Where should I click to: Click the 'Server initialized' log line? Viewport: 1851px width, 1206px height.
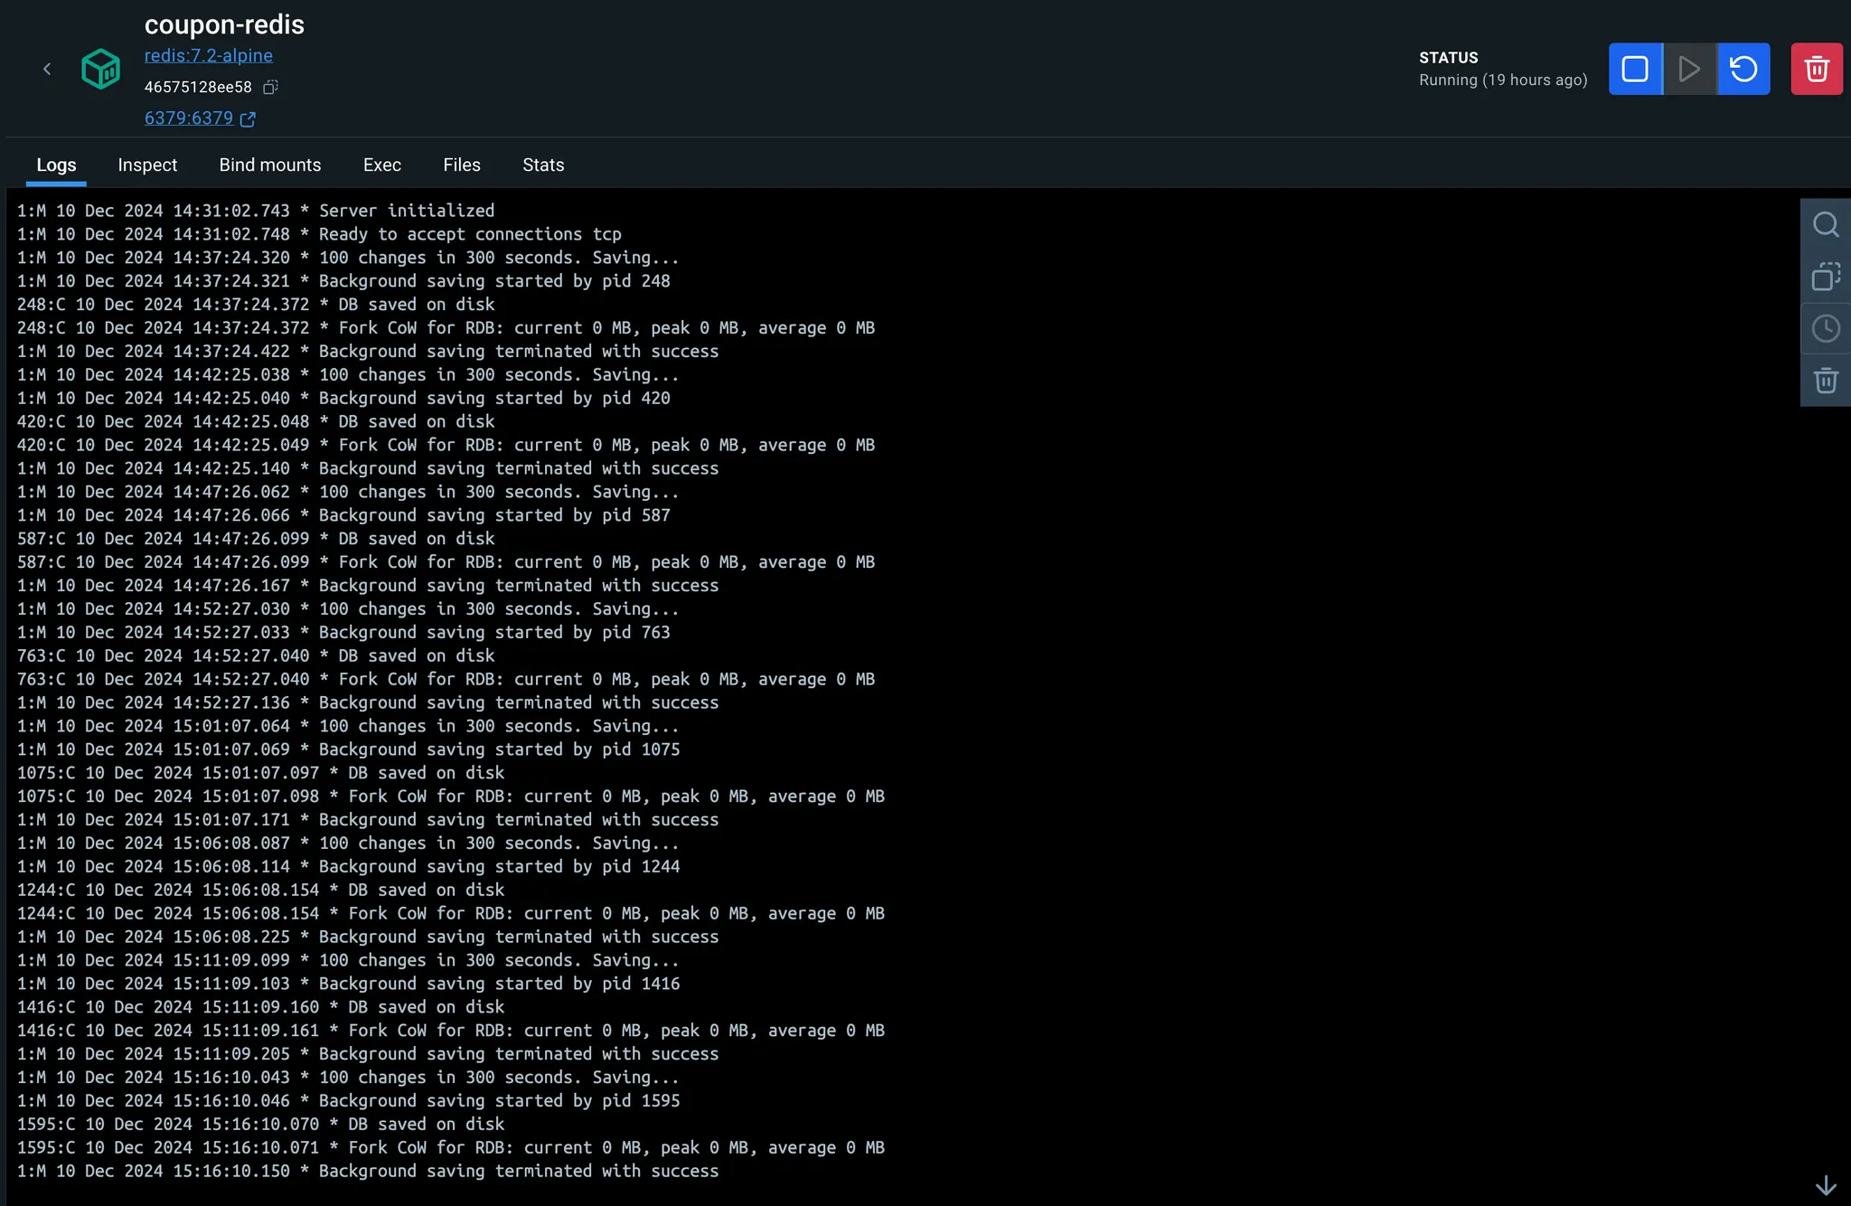(x=407, y=211)
